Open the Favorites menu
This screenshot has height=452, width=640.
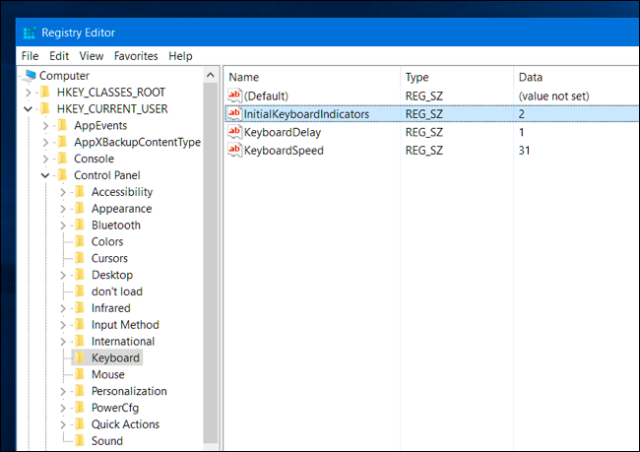(135, 56)
